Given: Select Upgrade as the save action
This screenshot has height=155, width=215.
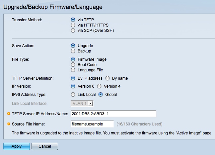Looking at the screenshot, I should tap(73, 45).
